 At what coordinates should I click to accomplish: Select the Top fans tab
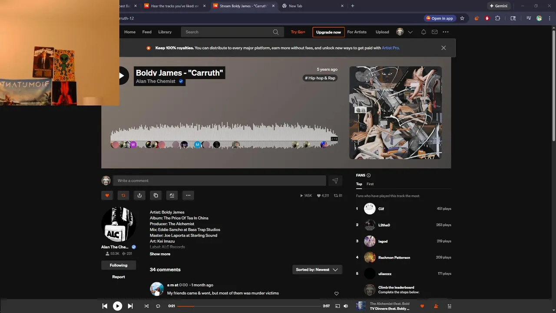pos(359,184)
